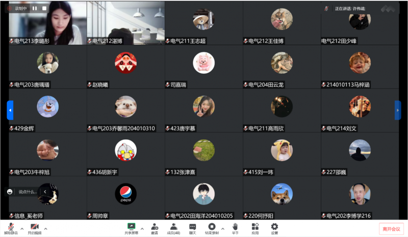Viewport: 408px width, 237px height.
Task: Go to next page of participants
Action: point(398,110)
